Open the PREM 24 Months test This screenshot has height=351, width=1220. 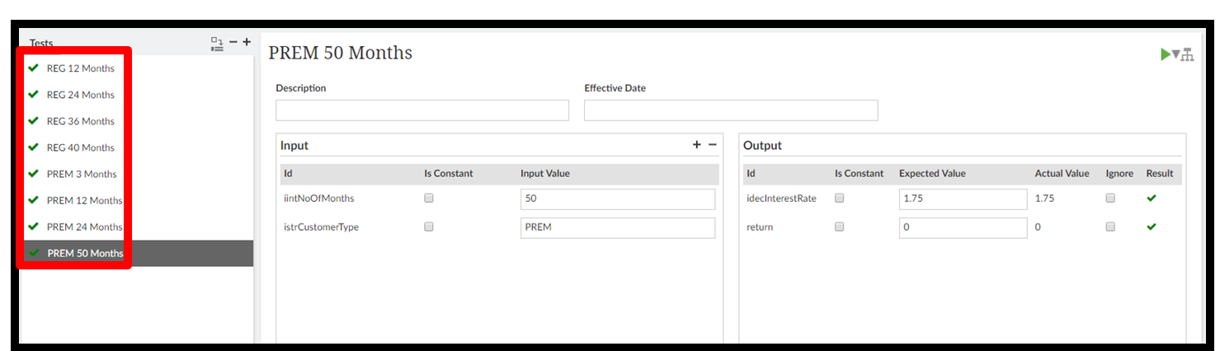(x=84, y=227)
